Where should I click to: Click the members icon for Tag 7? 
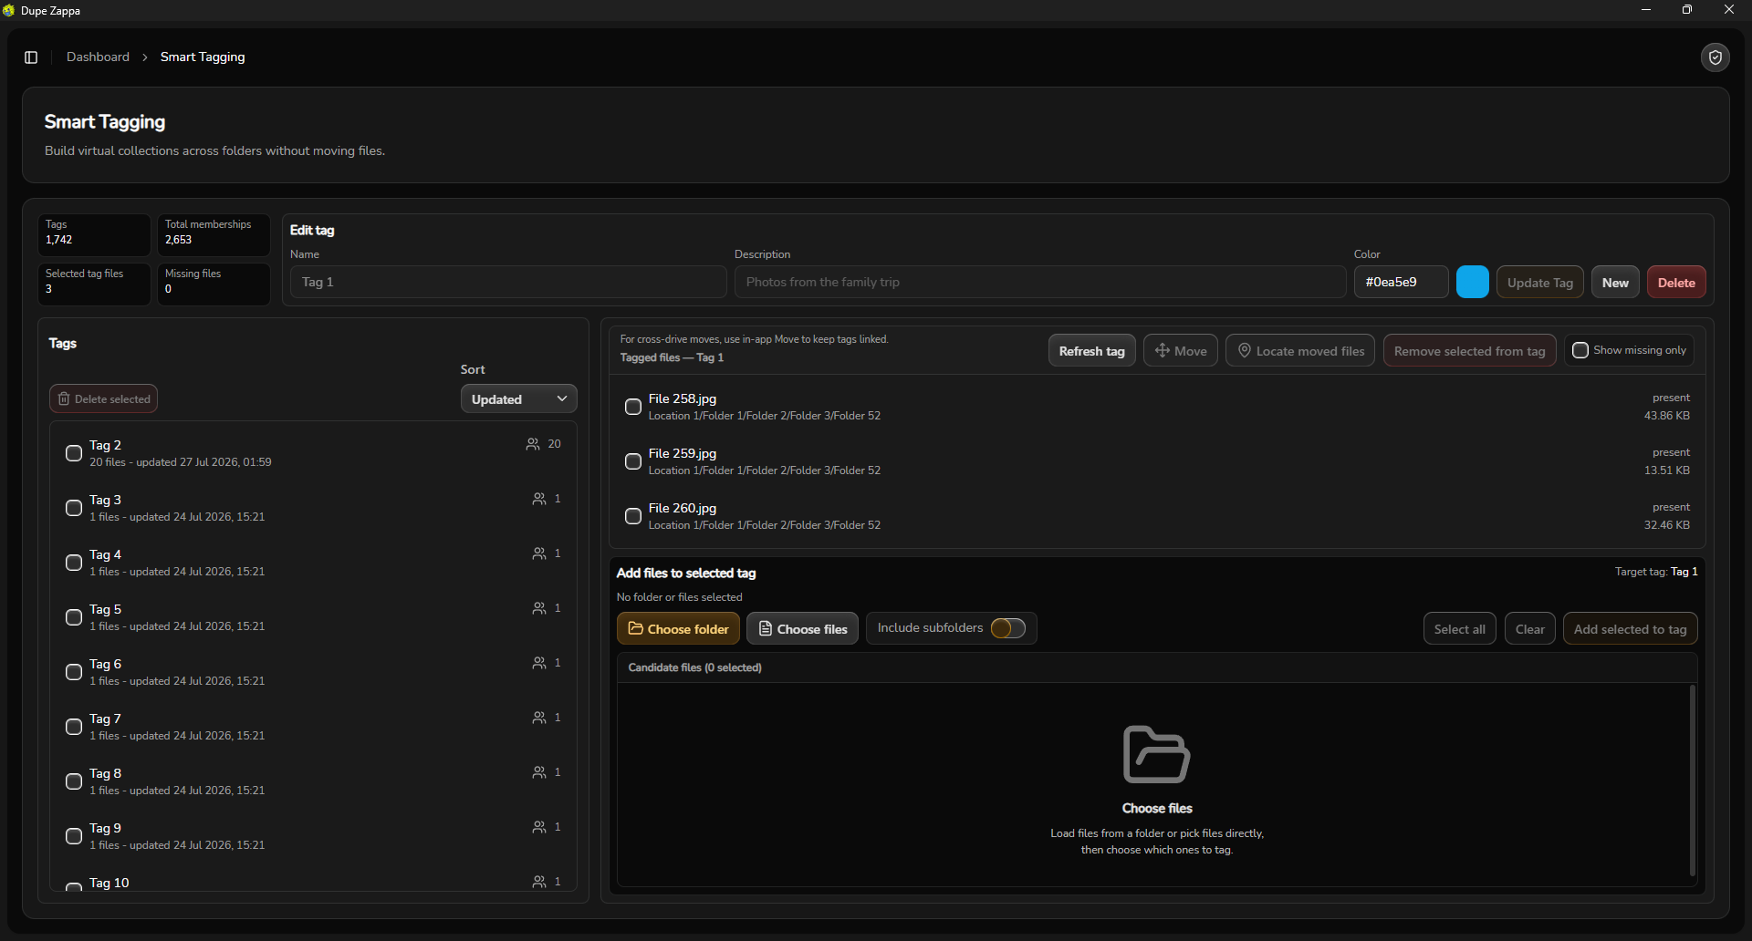point(539,718)
